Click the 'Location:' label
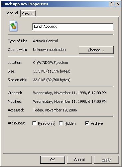122x167 pixels. [15, 63]
